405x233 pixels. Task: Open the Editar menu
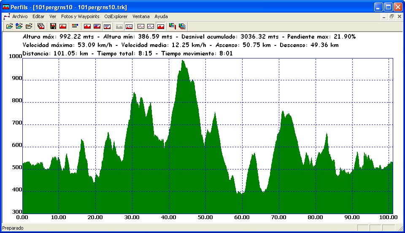coord(38,16)
